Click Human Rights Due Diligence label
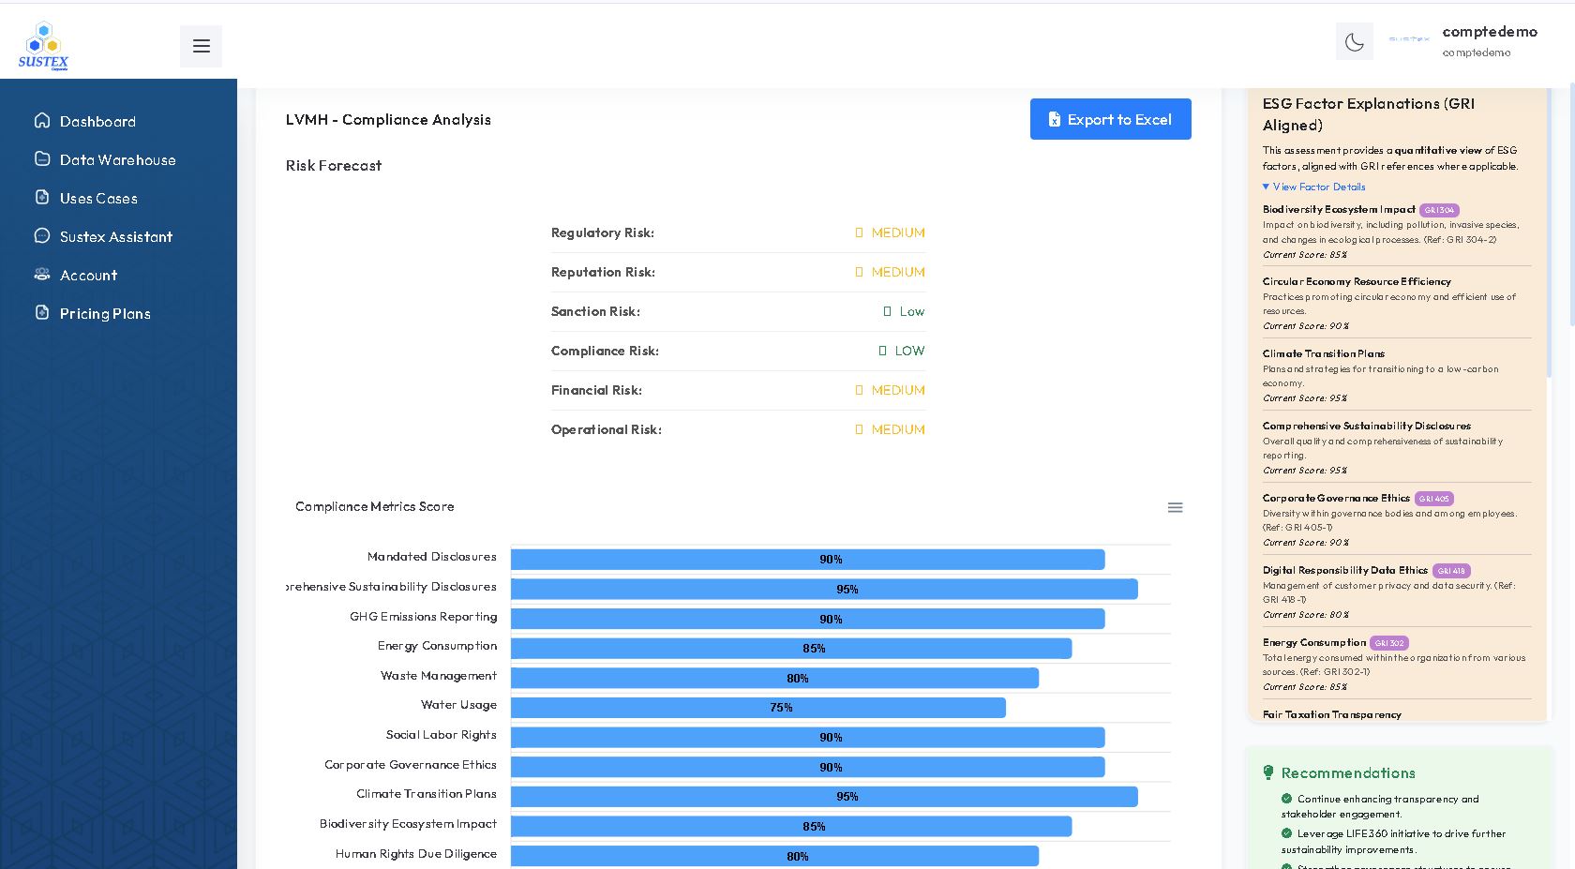The image size is (1575, 869). tap(416, 854)
